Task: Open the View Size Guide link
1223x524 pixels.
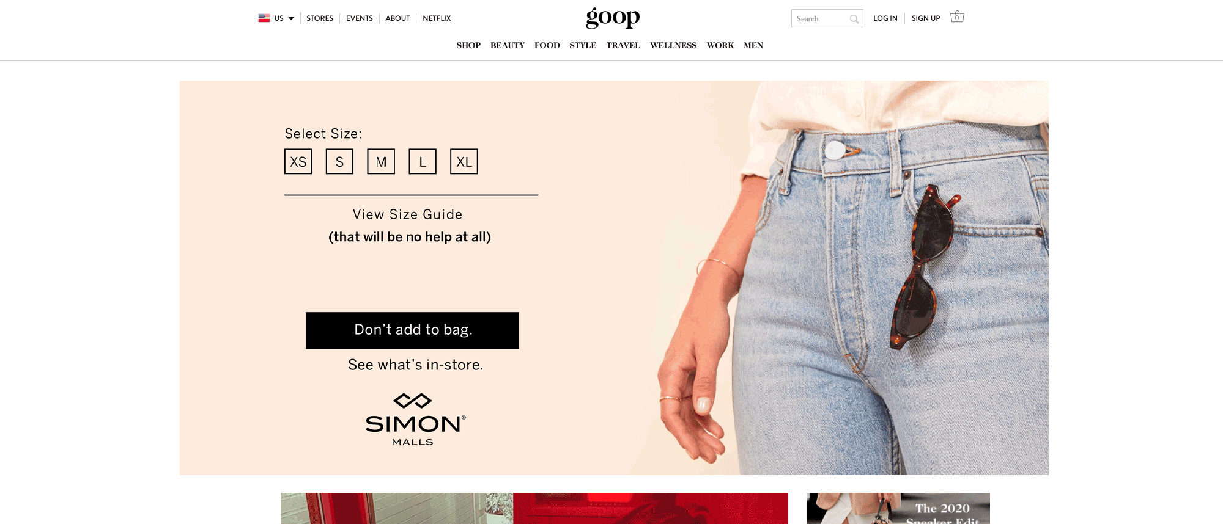Action: point(408,214)
